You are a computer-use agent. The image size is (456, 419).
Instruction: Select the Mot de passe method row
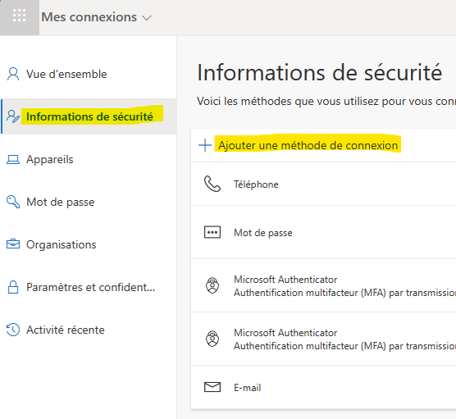(323, 232)
